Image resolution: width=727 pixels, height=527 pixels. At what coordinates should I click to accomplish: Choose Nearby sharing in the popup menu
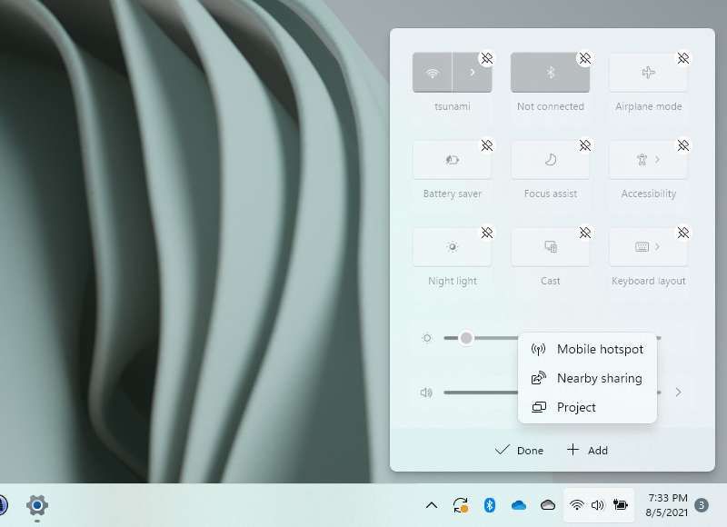coord(600,378)
